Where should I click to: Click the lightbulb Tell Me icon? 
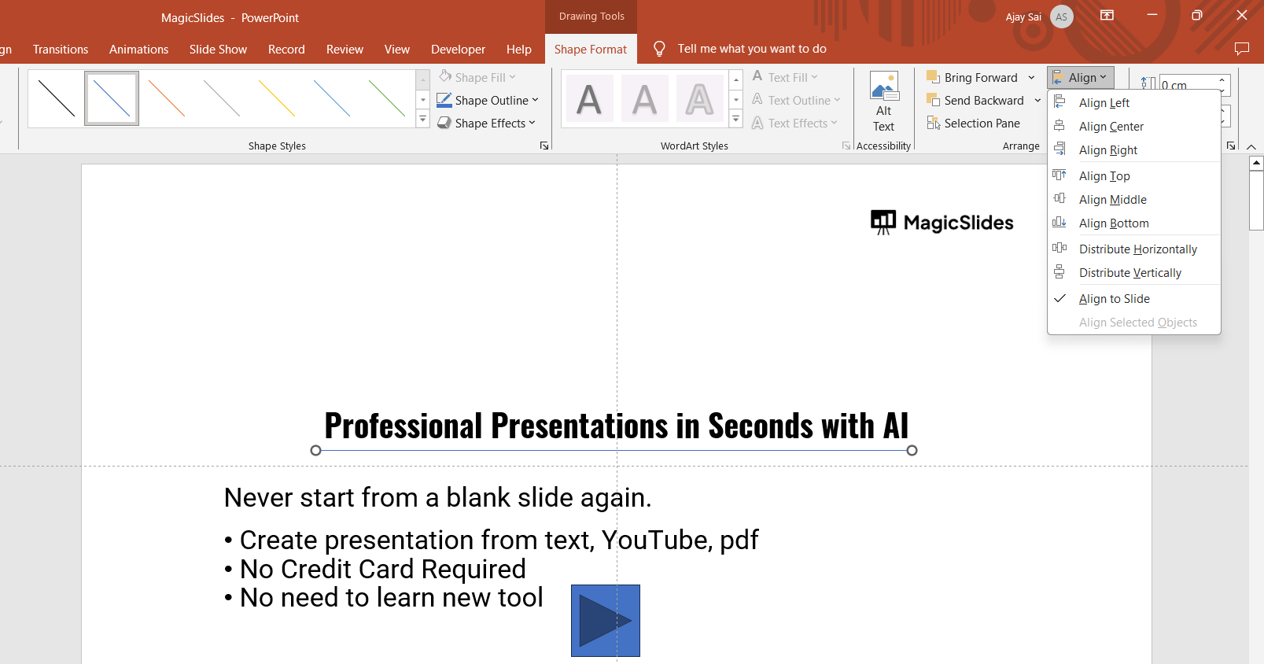659,49
